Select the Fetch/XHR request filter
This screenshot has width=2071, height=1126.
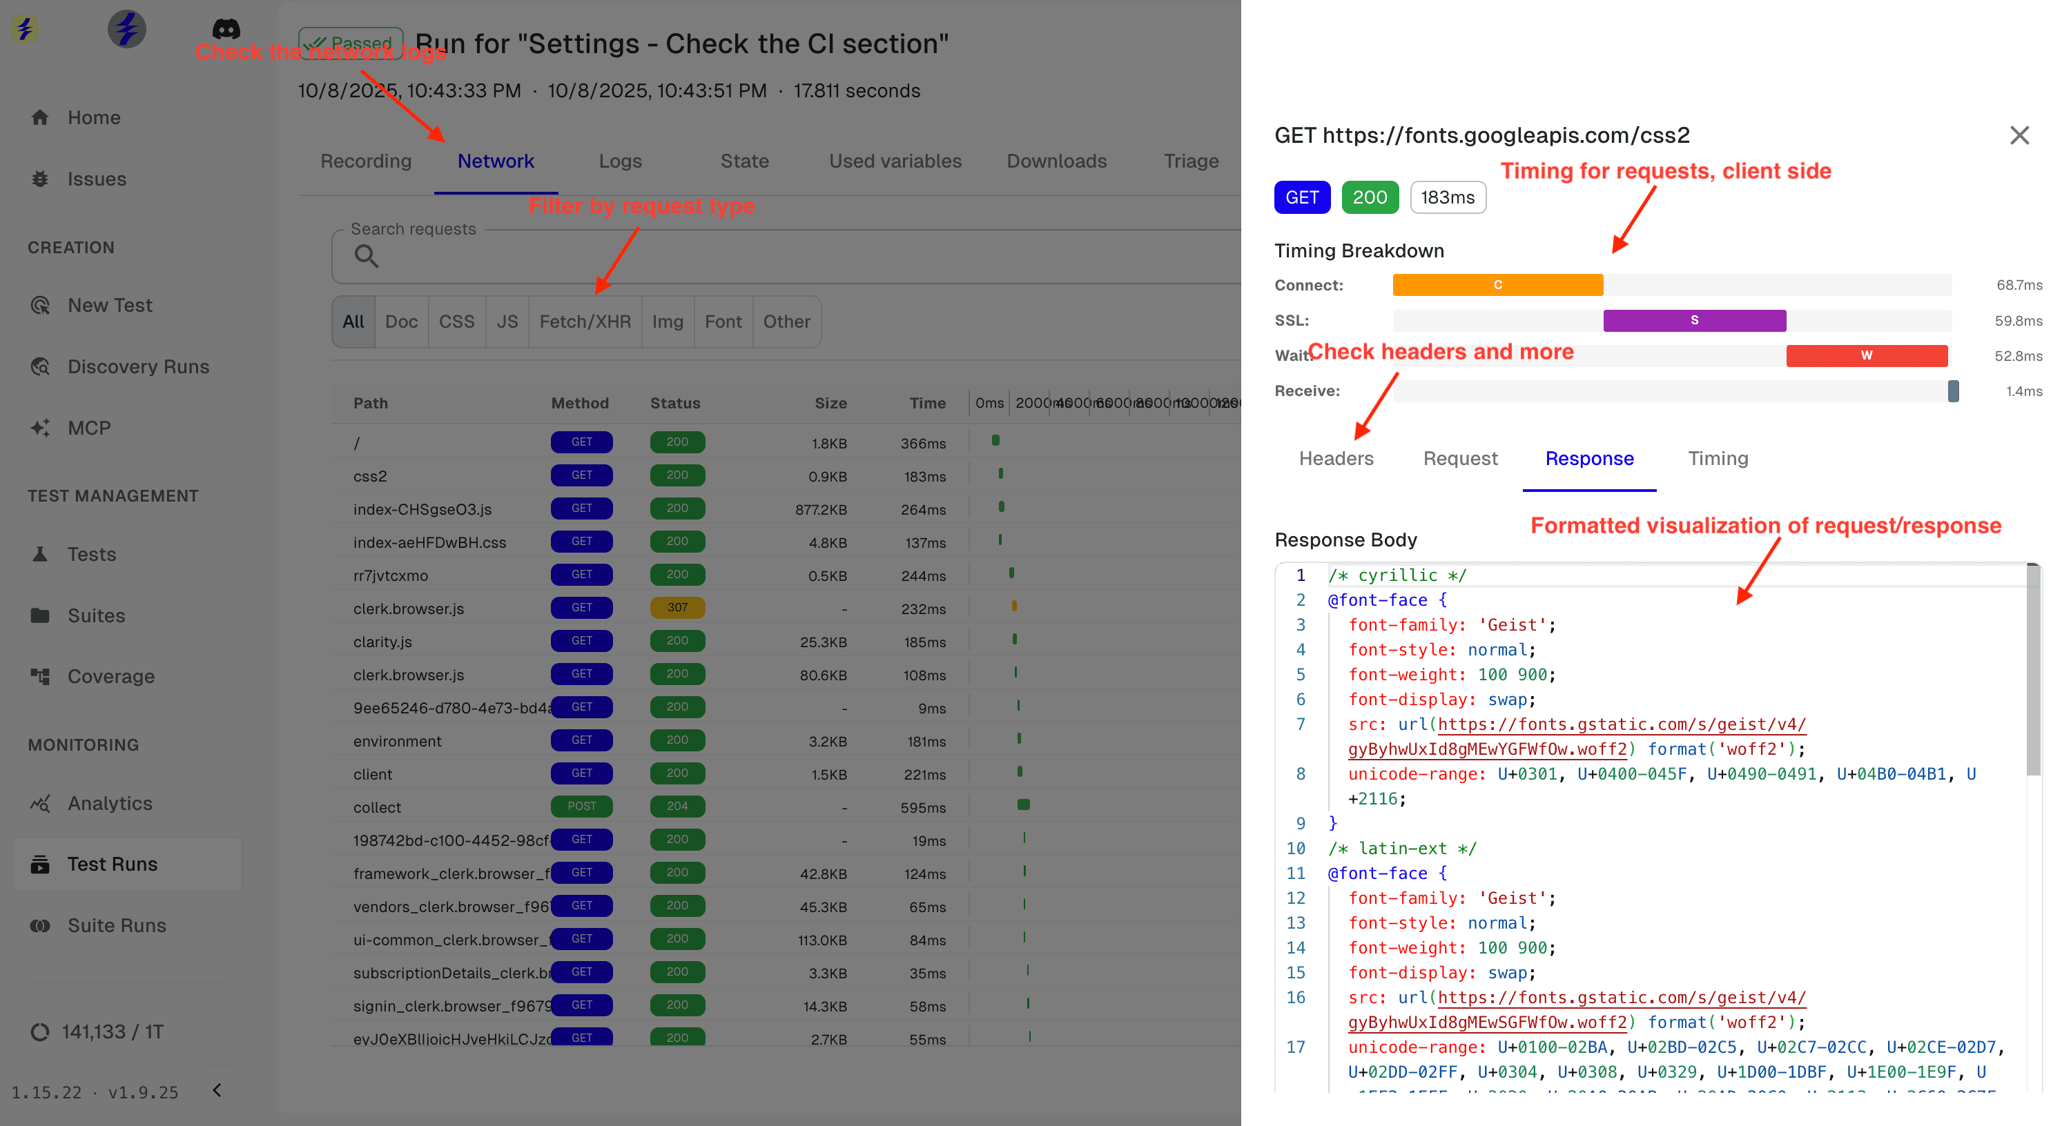585,322
